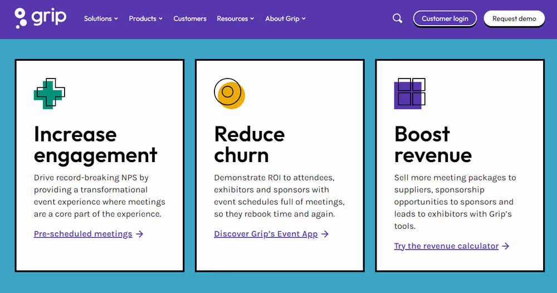The height and width of the screenshot is (293, 557).
Task: Click the Grip logo
Action: coord(41,18)
